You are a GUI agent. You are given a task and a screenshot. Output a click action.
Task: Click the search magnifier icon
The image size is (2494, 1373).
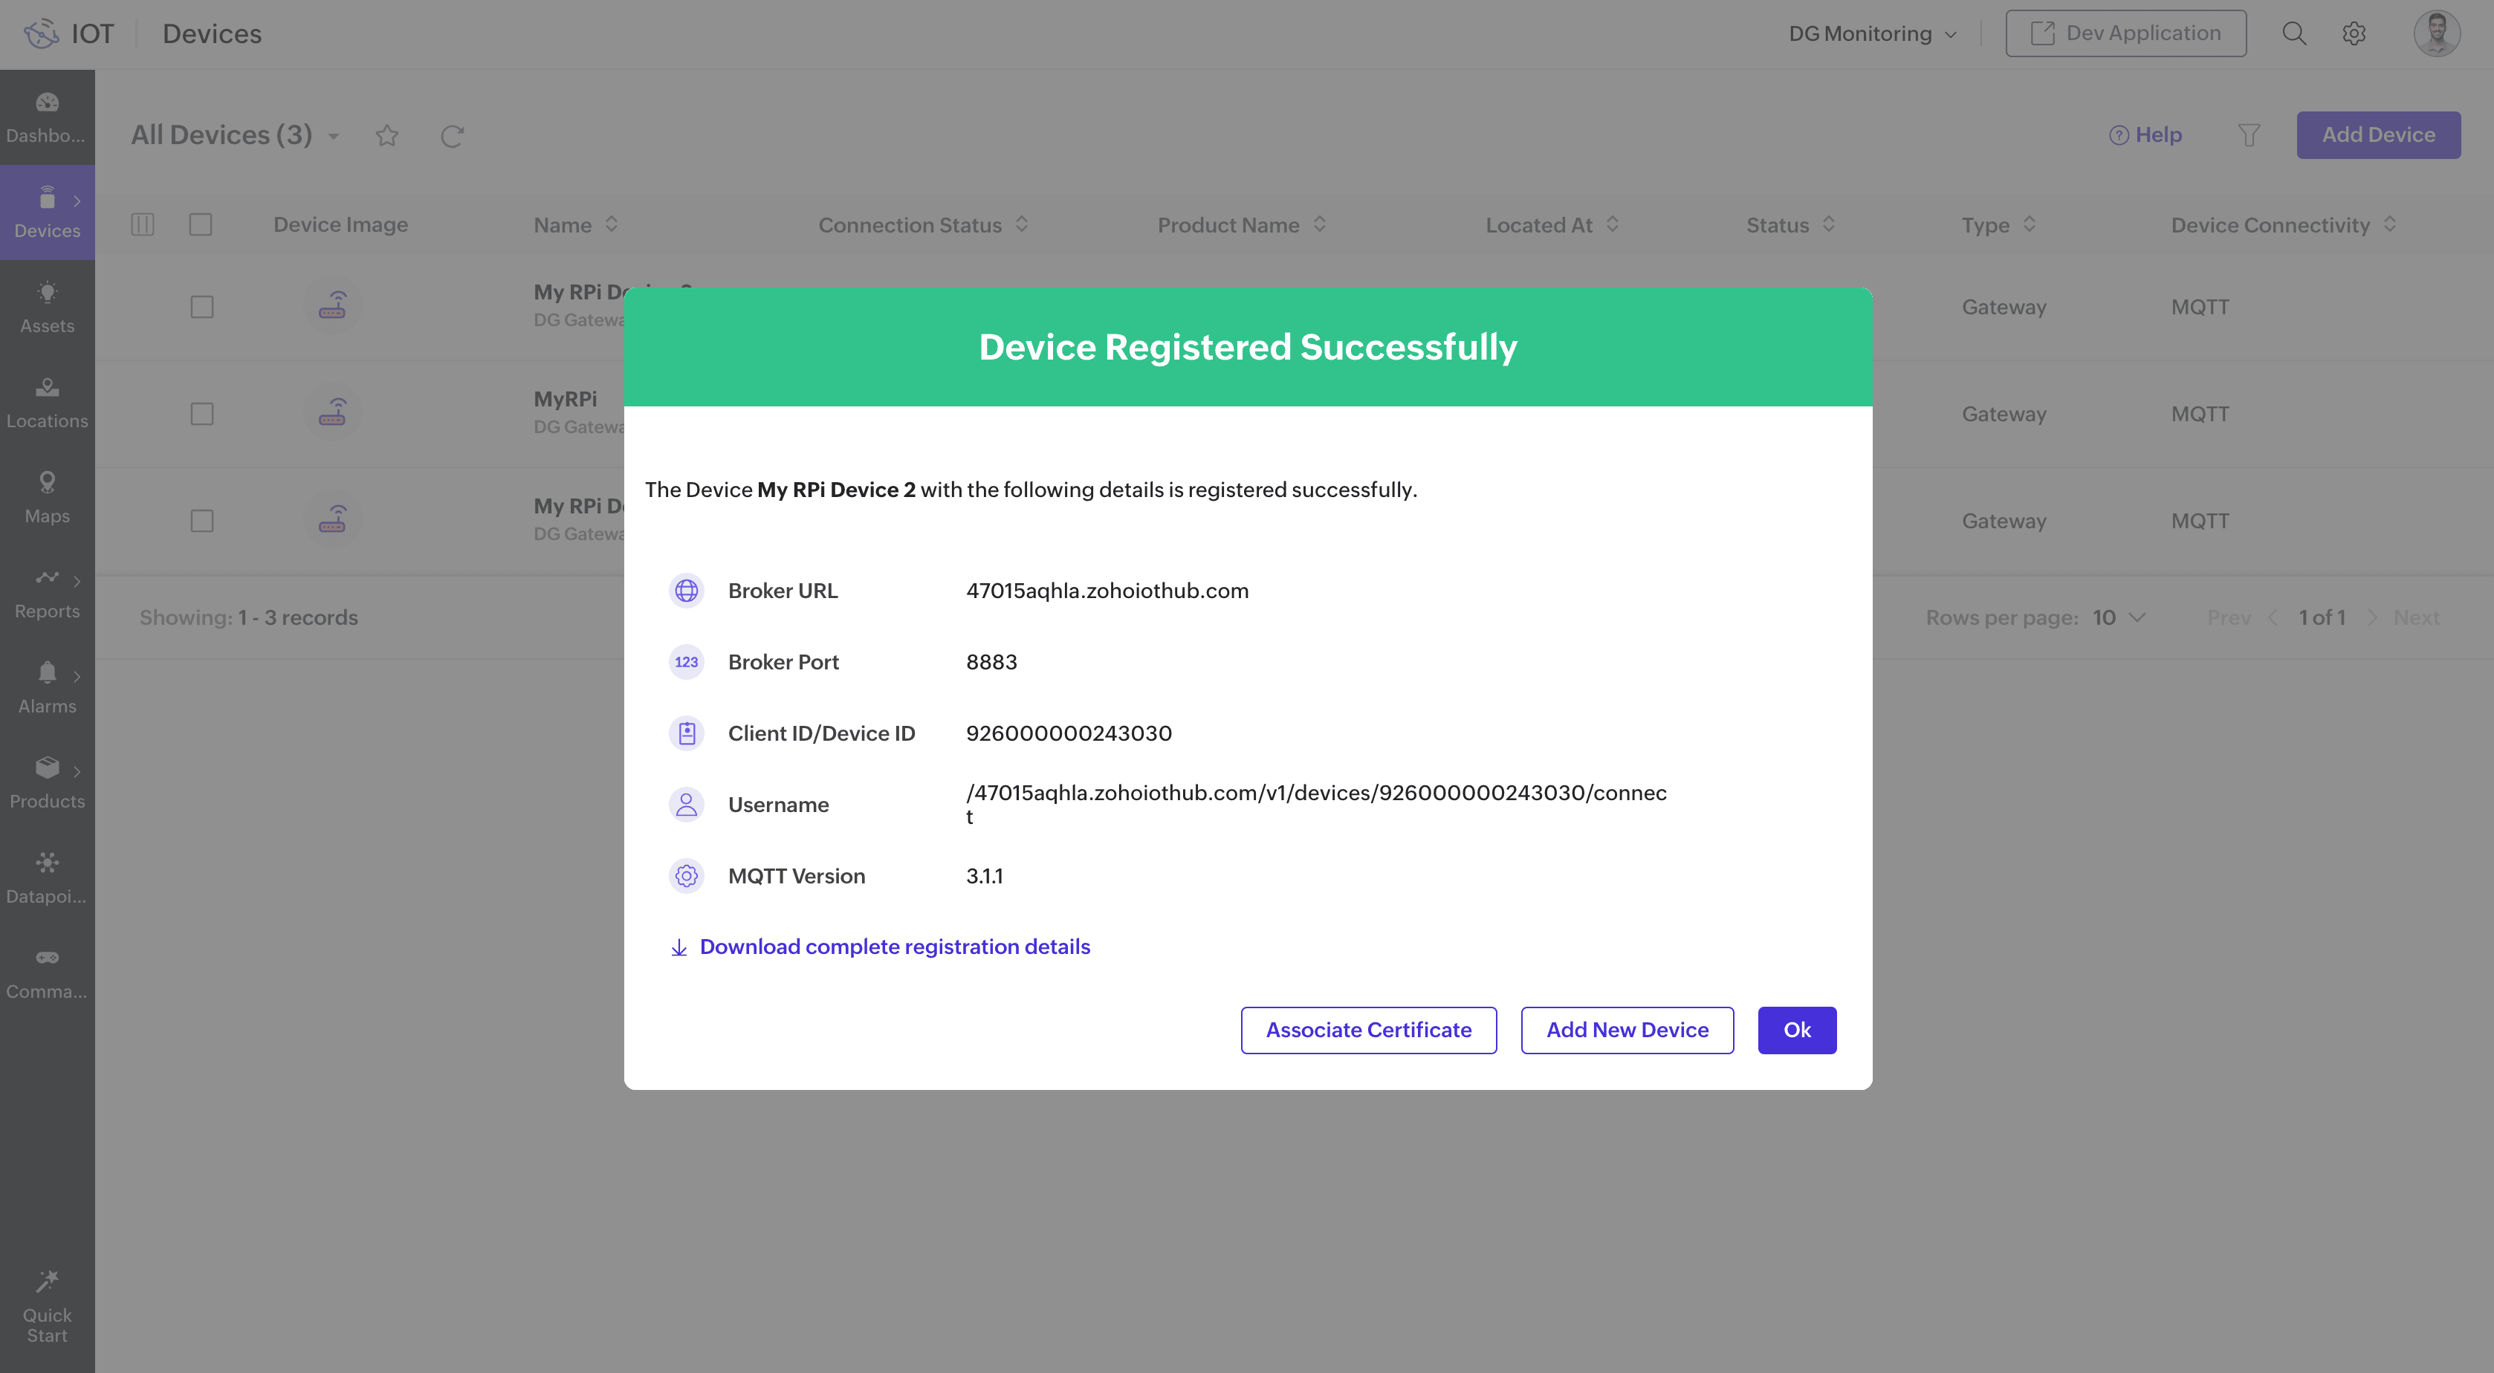click(2293, 34)
